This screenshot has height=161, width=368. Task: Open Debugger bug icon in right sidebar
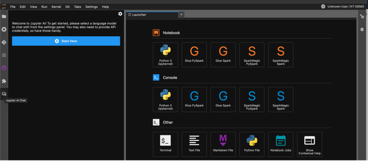(x=362, y=29)
